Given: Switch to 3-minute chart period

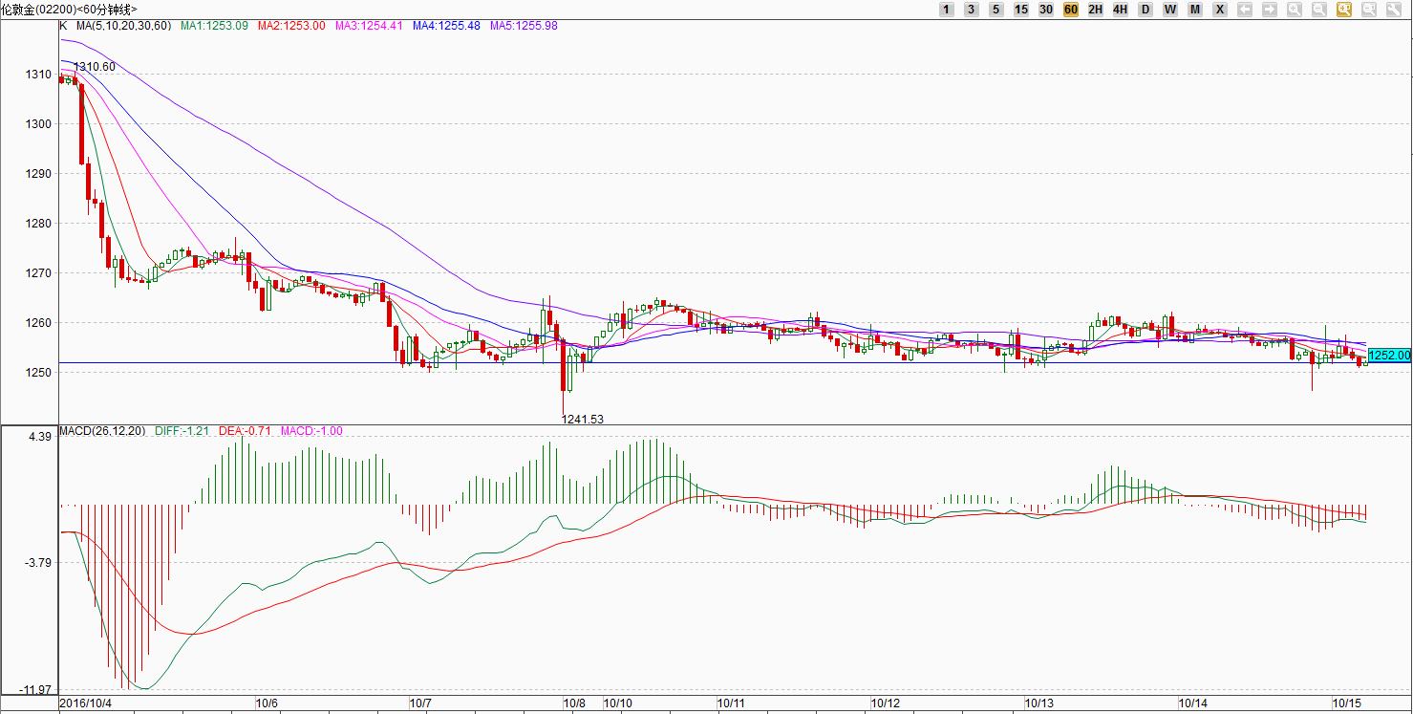Looking at the screenshot, I should pos(971,9).
